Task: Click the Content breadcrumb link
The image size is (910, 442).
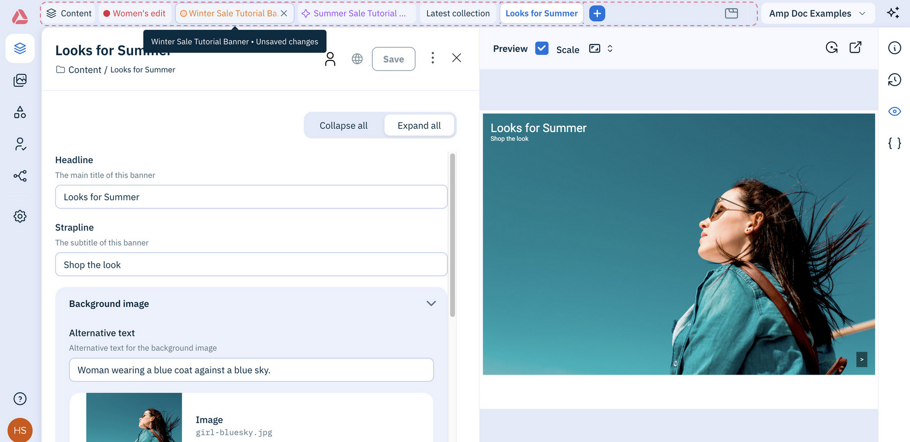Action: [85, 70]
